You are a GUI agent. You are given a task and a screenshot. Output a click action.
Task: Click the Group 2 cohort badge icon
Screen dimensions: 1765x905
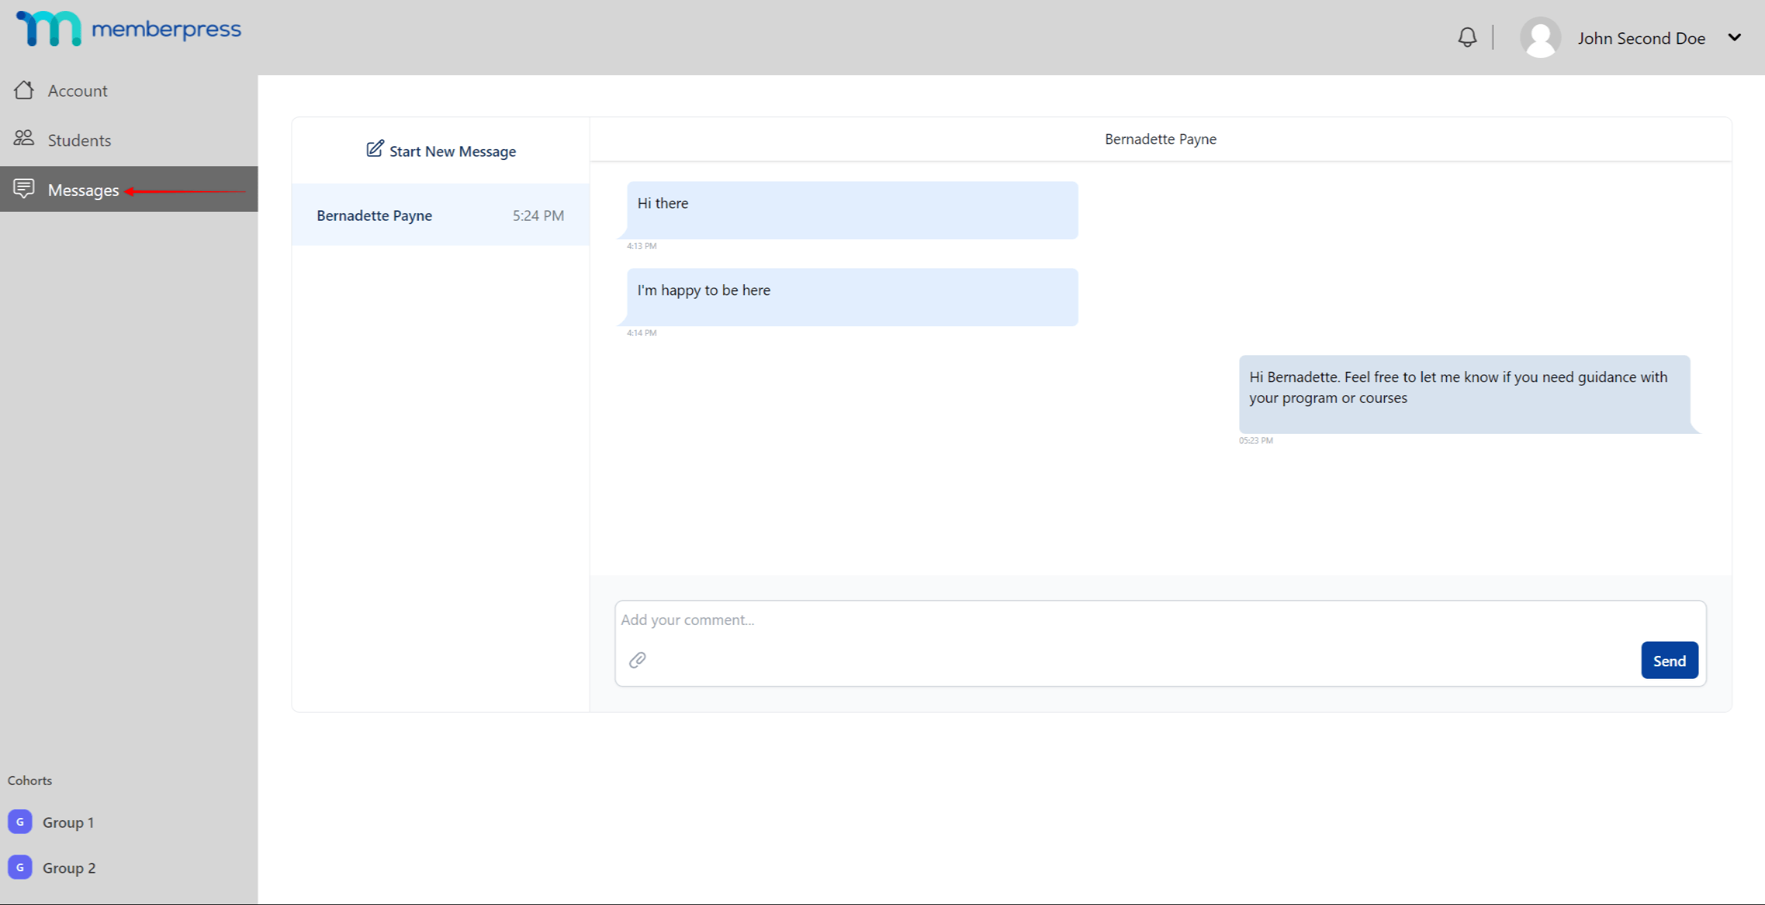click(x=20, y=867)
